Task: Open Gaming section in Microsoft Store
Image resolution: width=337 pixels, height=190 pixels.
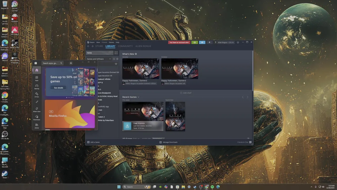Action: (37, 87)
